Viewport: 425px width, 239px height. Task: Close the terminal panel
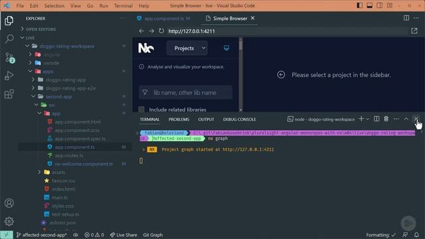[416, 119]
